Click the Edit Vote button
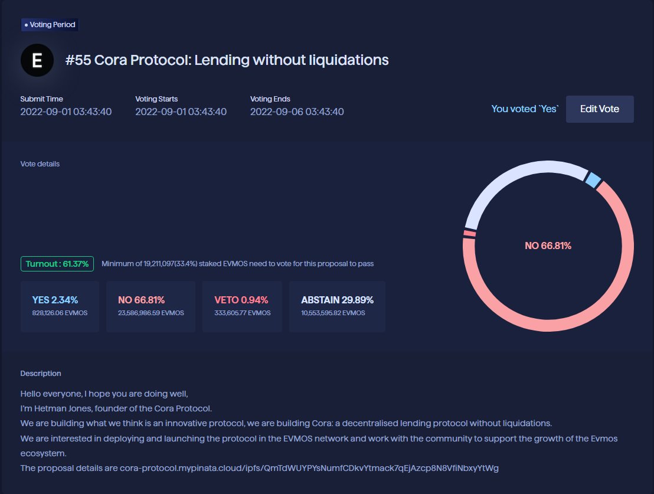Viewport: 654px width, 494px height. [599, 109]
